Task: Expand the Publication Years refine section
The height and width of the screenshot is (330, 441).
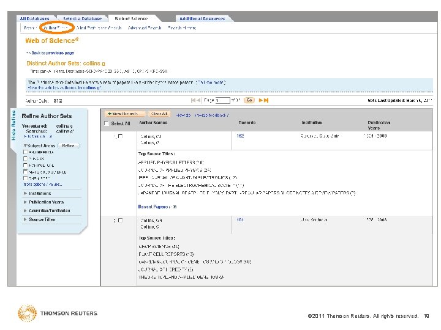Action: click(25, 202)
